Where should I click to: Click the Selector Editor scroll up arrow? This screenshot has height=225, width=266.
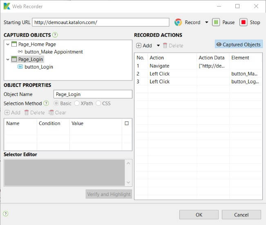[x=128, y=163]
